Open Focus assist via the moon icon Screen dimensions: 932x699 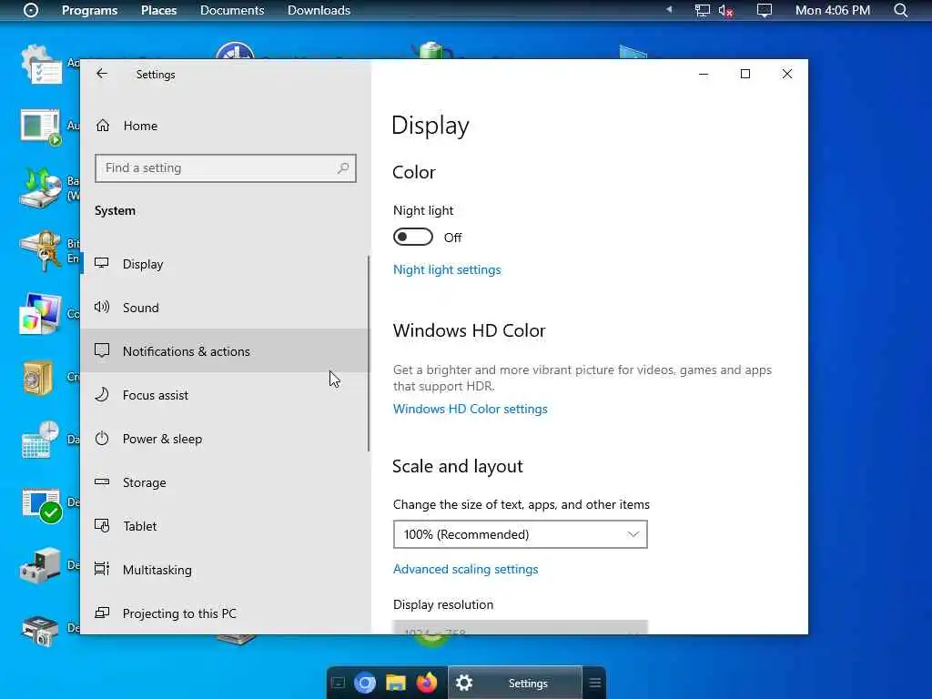[102, 395]
